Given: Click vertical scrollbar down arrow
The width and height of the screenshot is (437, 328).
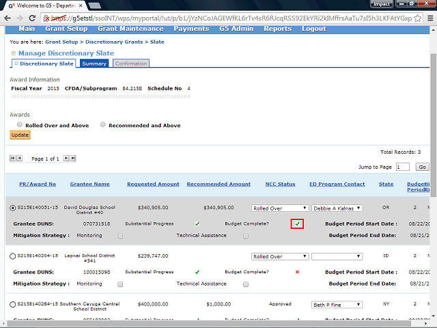Looking at the screenshot, I should point(434,316).
